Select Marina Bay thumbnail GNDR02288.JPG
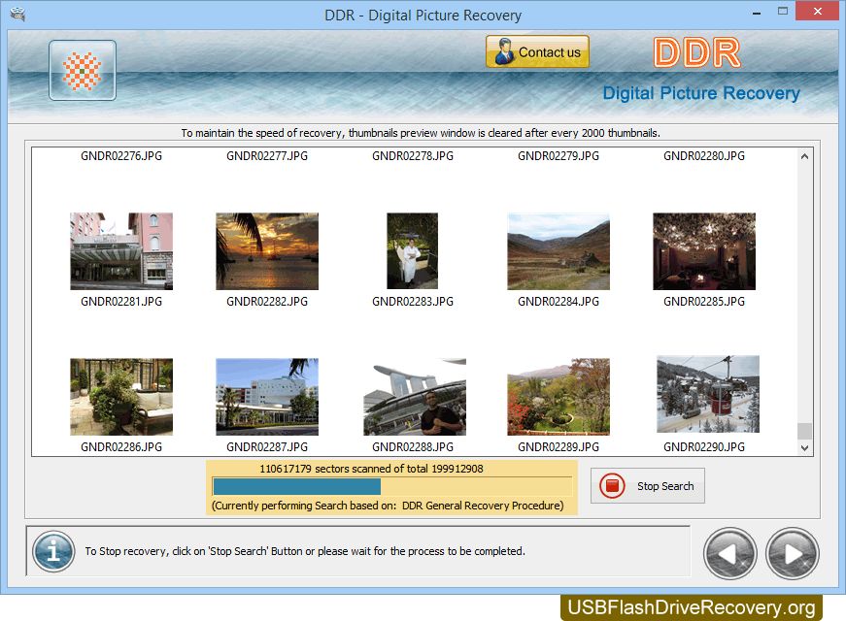 (x=415, y=397)
